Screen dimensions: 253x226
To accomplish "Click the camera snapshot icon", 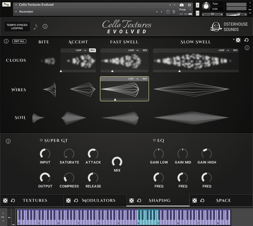I will 182,5.
